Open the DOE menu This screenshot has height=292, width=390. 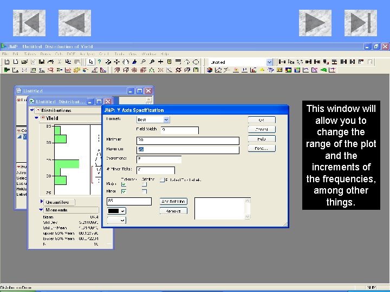71,54
